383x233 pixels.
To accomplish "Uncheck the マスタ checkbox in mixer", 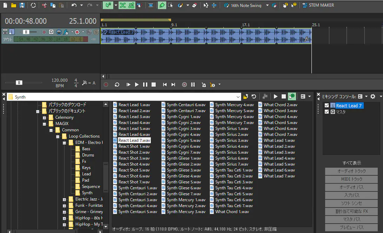I will (x=327, y=112).
